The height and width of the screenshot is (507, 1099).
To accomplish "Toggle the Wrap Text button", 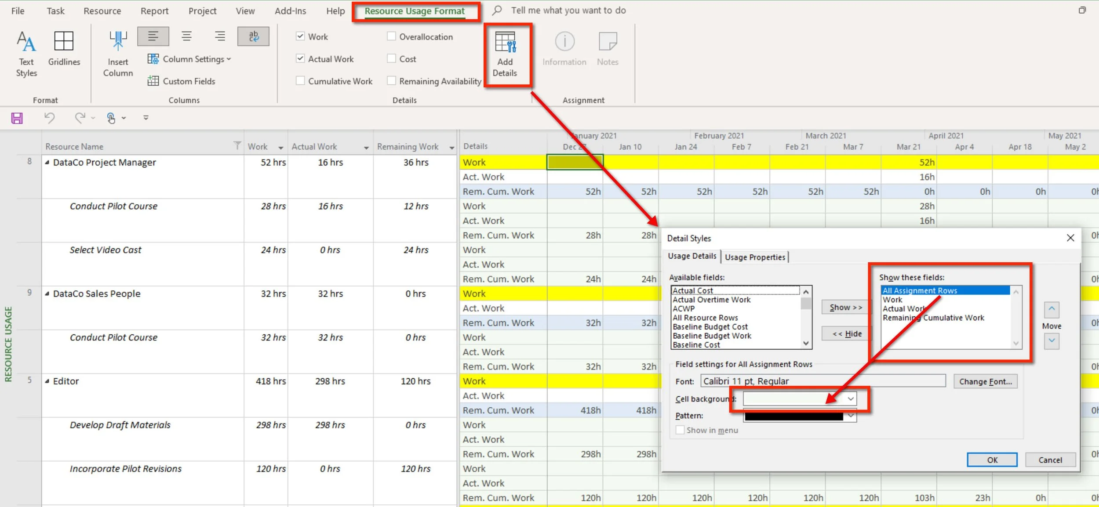I will pos(253,36).
